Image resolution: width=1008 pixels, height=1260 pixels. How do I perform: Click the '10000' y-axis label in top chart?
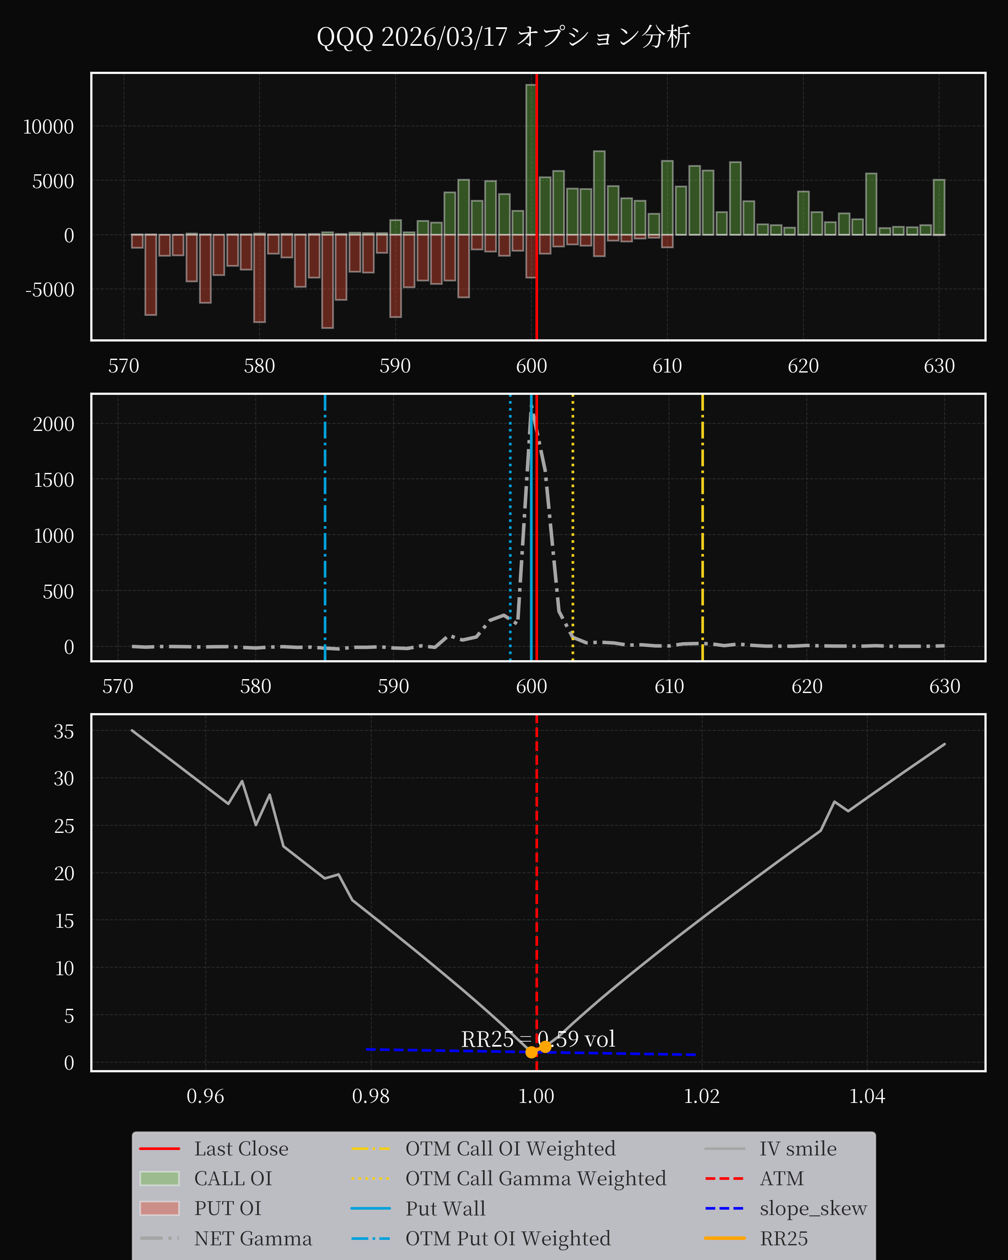[x=48, y=127]
